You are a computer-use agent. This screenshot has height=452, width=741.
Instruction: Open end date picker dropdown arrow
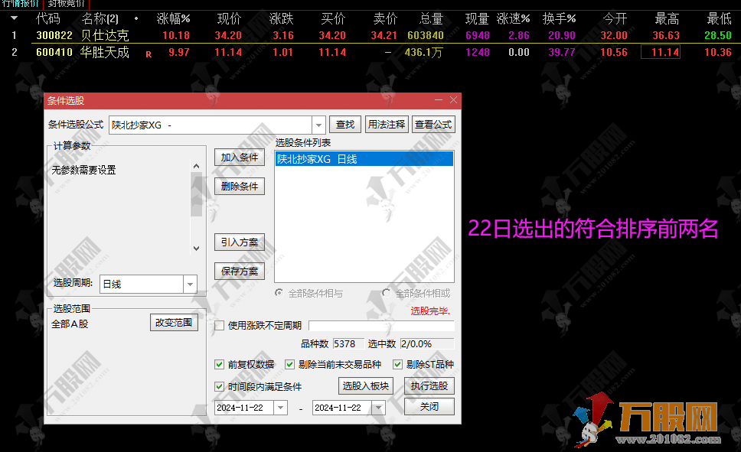pos(378,408)
